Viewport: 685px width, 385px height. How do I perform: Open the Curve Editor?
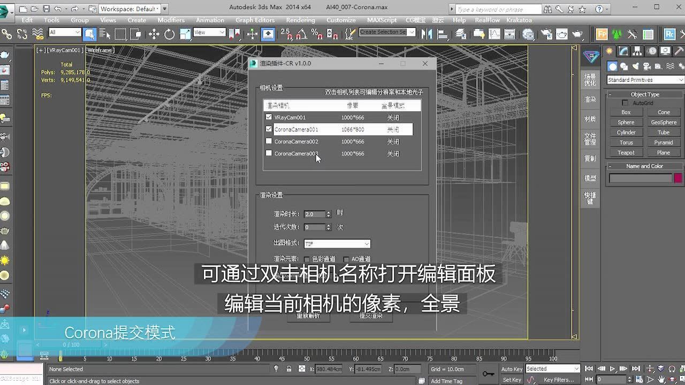tap(494, 34)
